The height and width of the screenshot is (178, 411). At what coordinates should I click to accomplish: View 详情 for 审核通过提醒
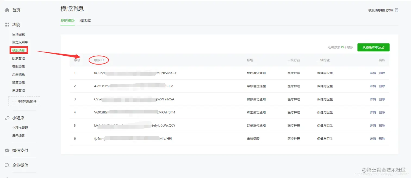tap(373, 86)
